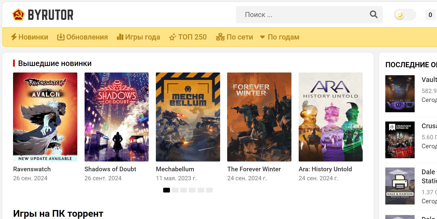Click the counter badge showing 0
Viewport: 437px width, 219px height.
[430, 15]
